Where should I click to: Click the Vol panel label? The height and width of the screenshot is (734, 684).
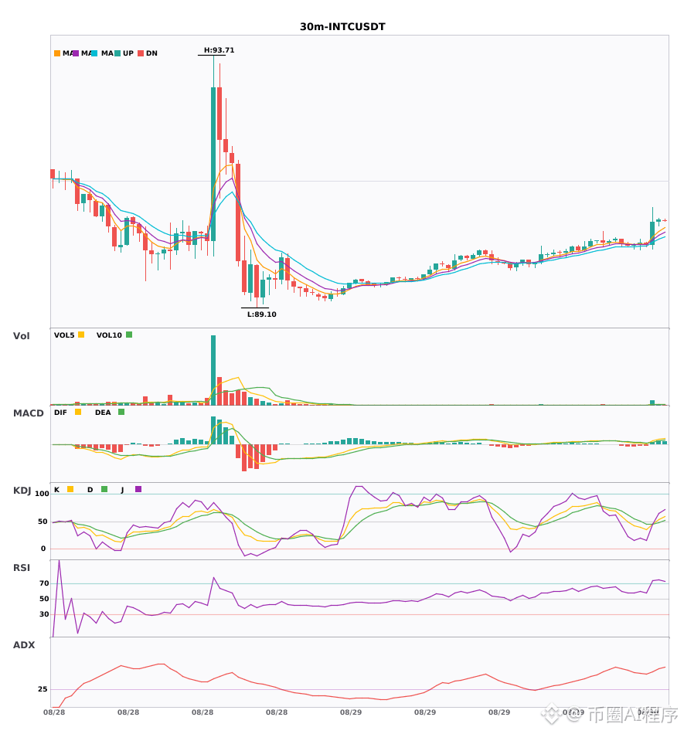tap(21, 335)
